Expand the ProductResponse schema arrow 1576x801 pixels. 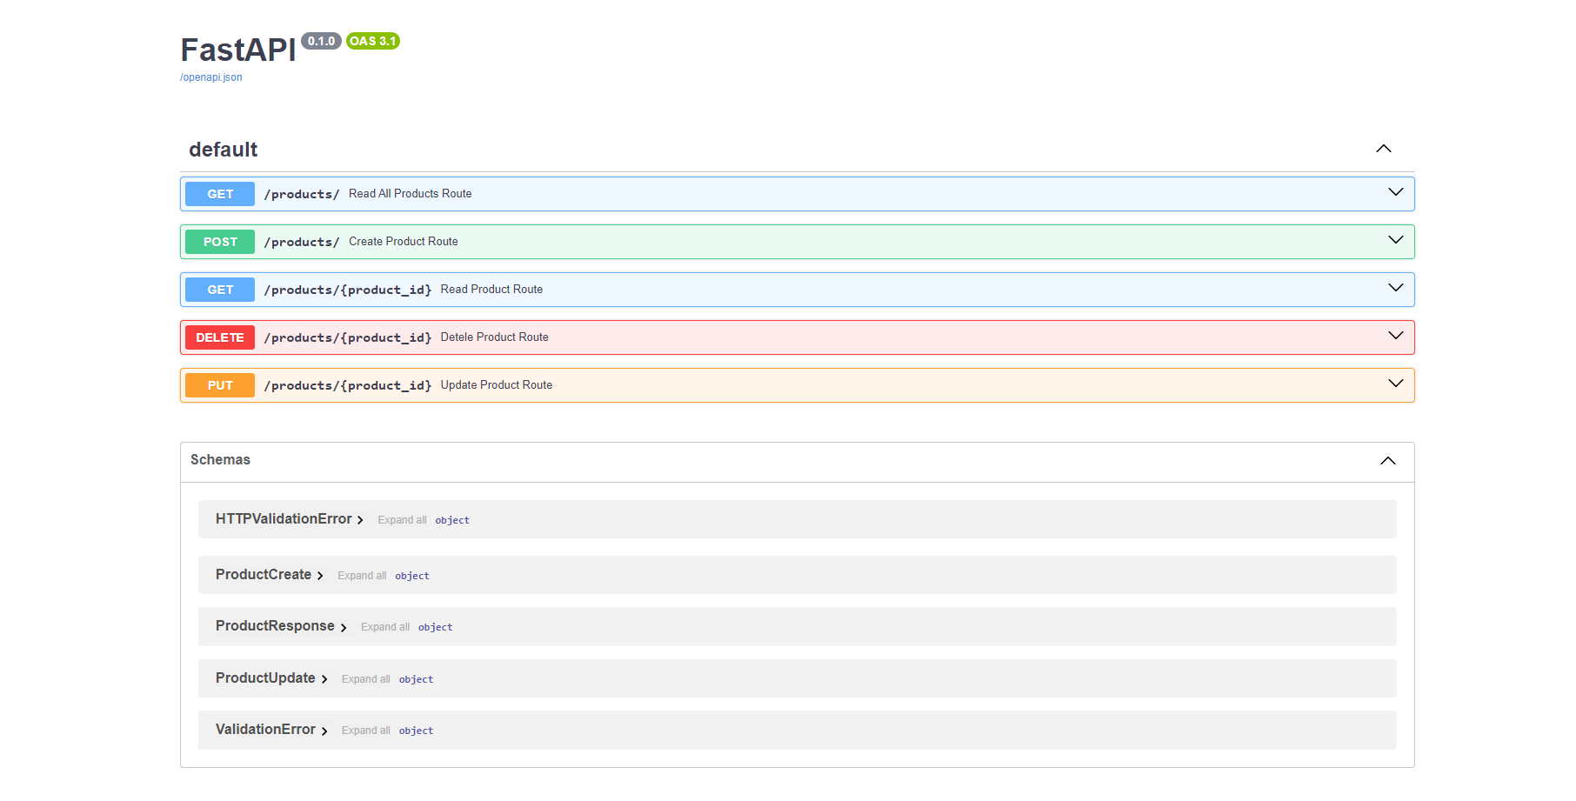coord(344,627)
